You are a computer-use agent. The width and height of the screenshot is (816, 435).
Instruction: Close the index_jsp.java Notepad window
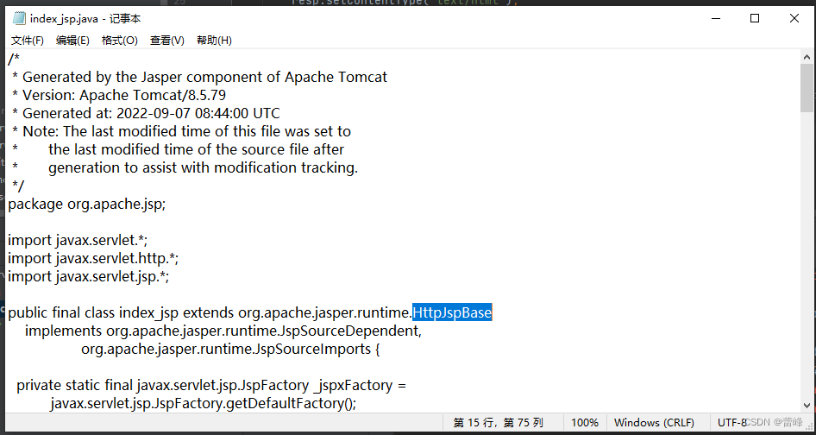[x=794, y=19]
